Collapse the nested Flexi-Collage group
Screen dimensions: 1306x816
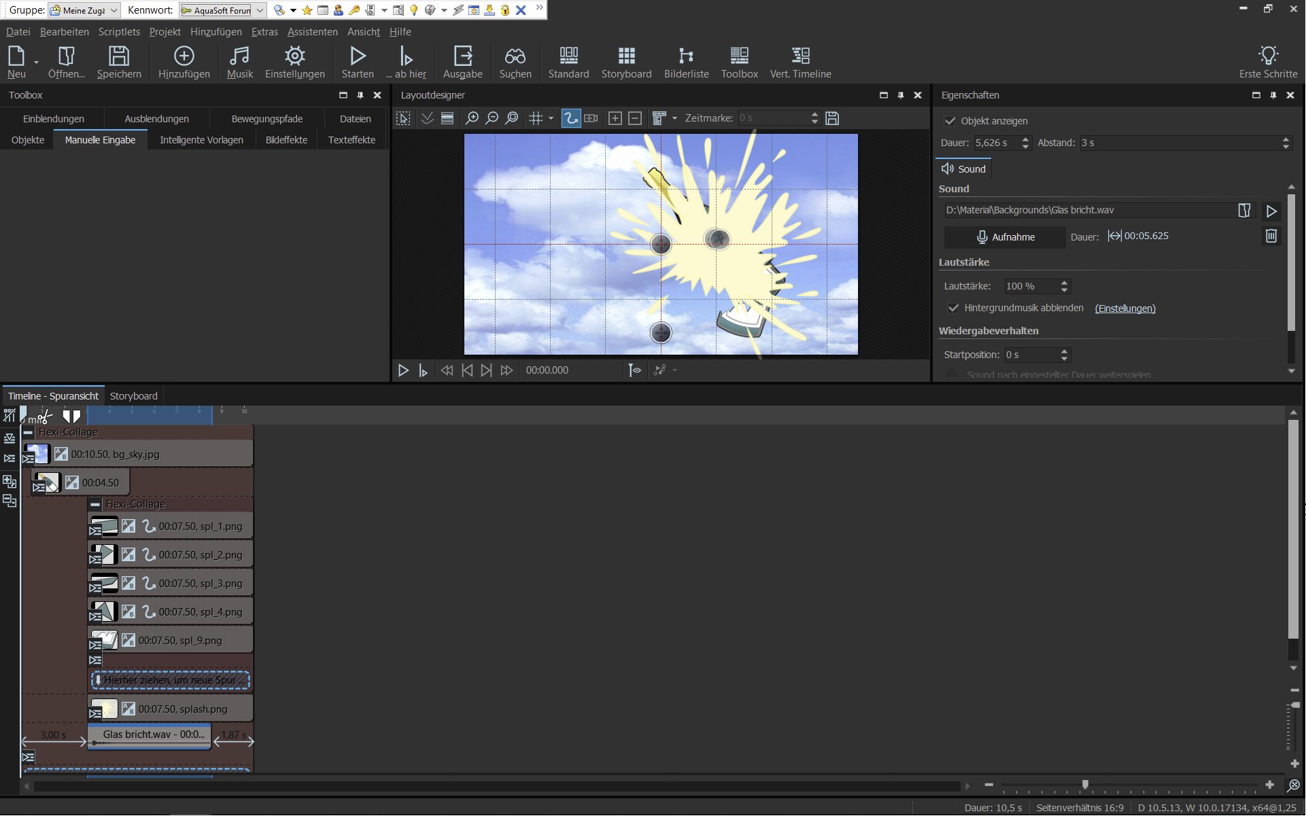point(95,504)
